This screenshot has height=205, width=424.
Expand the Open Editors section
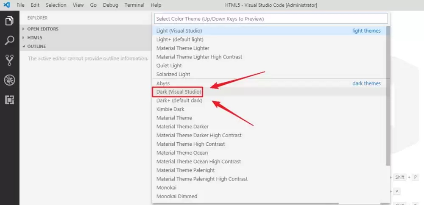tap(85, 29)
